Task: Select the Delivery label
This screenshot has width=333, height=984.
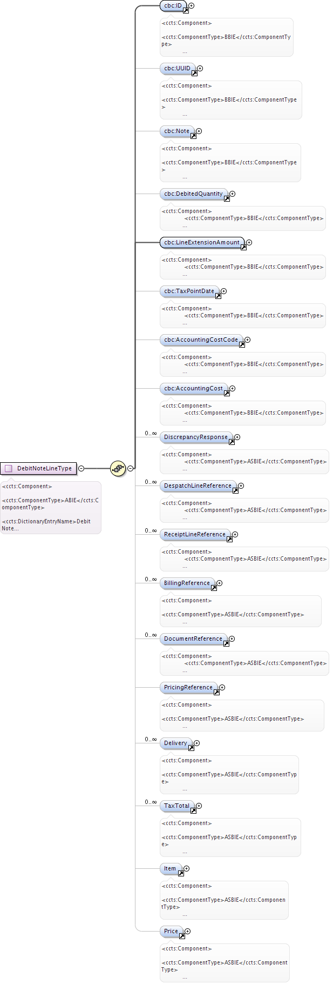Action: [176, 743]
